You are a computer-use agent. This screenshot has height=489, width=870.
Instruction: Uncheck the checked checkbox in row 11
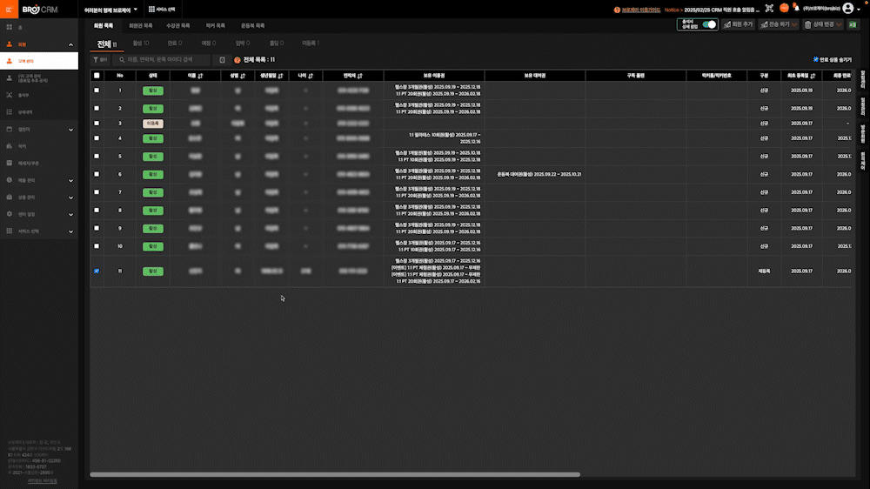[97, 271]
